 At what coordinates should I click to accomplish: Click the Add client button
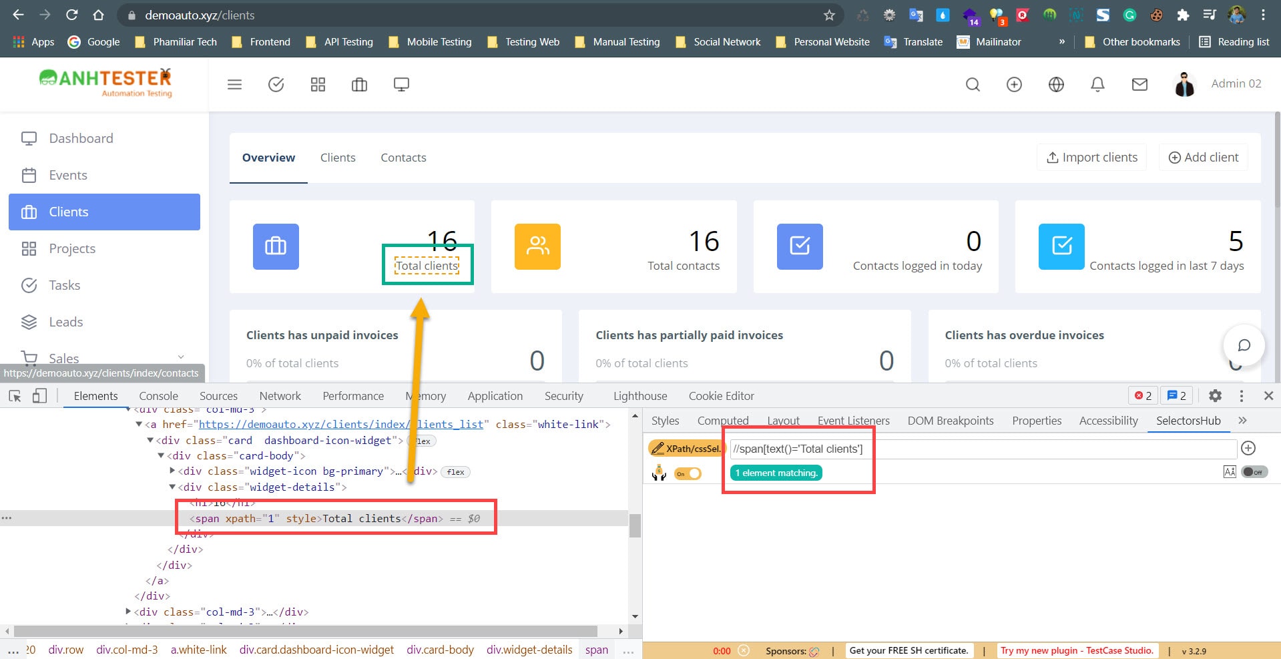tap(1204, 157)
